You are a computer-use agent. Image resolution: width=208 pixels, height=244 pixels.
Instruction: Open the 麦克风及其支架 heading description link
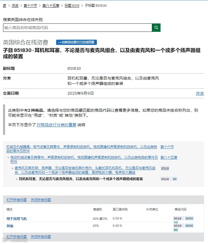85,170
